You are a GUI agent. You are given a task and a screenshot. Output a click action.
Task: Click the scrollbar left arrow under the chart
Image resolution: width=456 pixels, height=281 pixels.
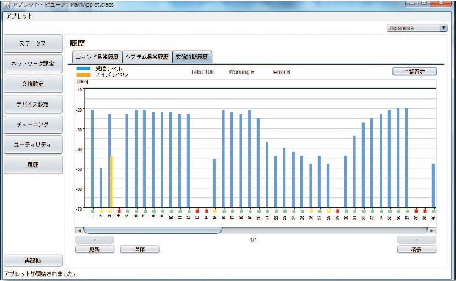point(79,230)
